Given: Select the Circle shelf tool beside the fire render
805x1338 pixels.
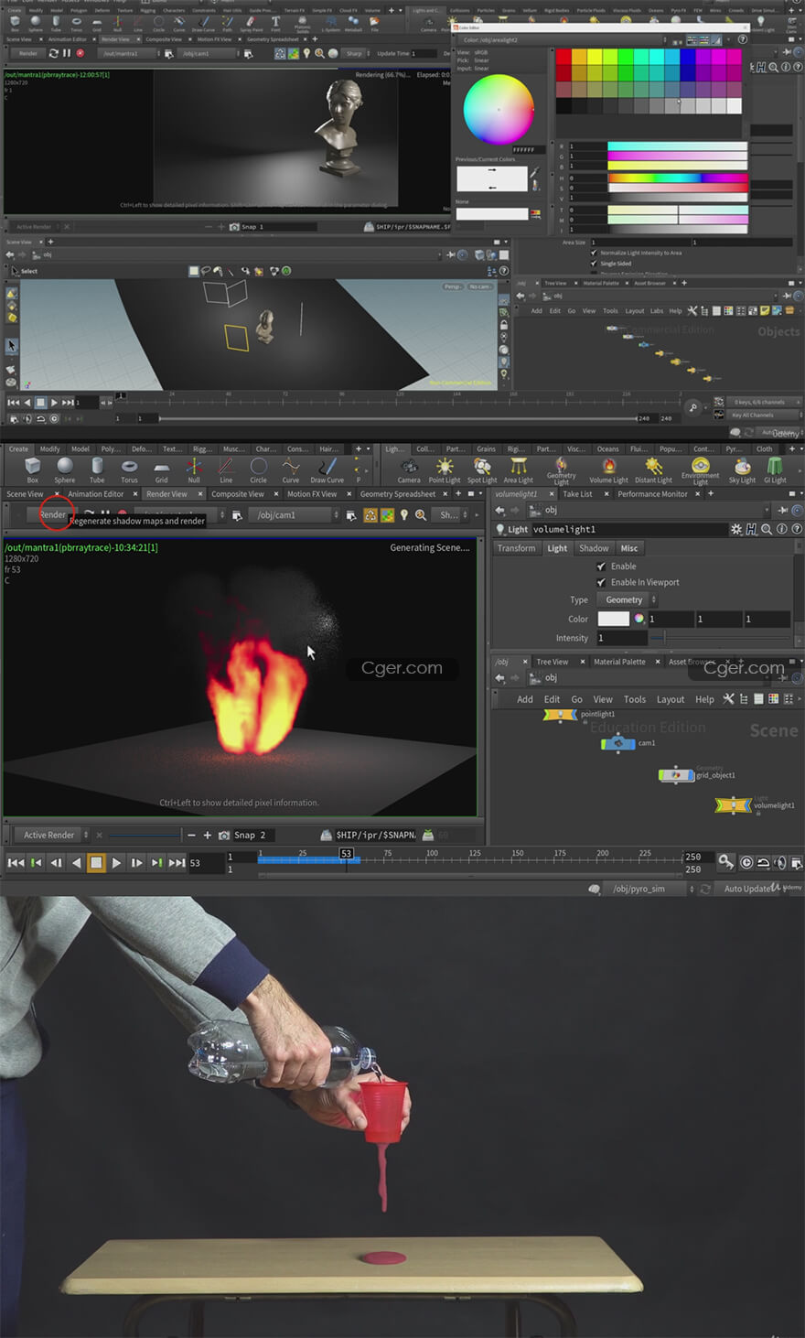Looking at the screenshot, I should click(259, 469).
